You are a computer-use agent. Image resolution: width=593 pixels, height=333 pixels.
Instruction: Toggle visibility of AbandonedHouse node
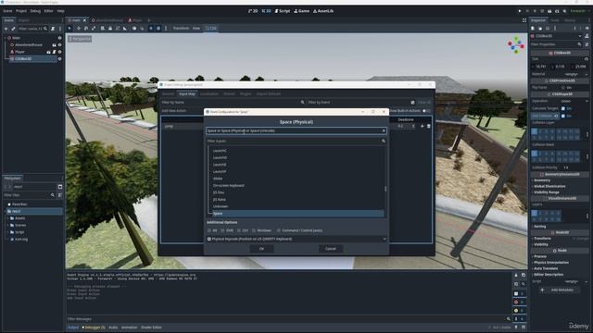59,45
